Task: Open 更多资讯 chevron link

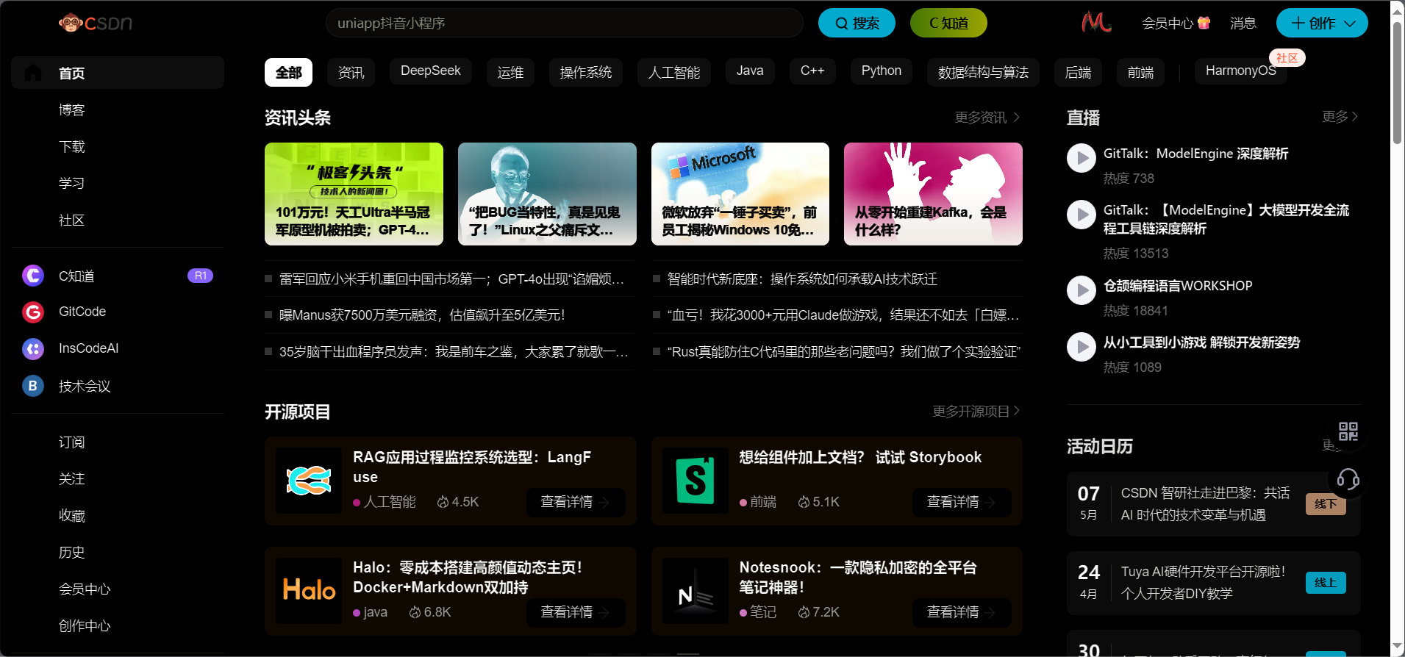Action: [x=987, y=118]
